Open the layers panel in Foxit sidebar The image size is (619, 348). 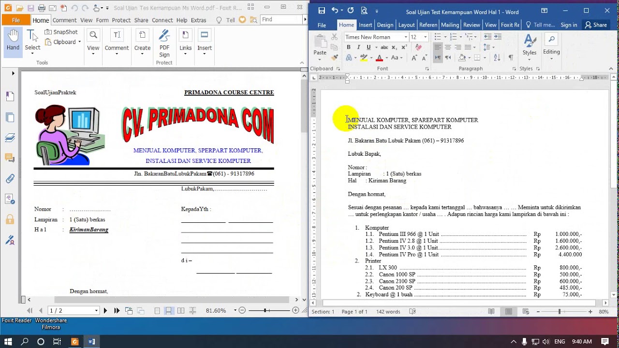click(10, 138)
